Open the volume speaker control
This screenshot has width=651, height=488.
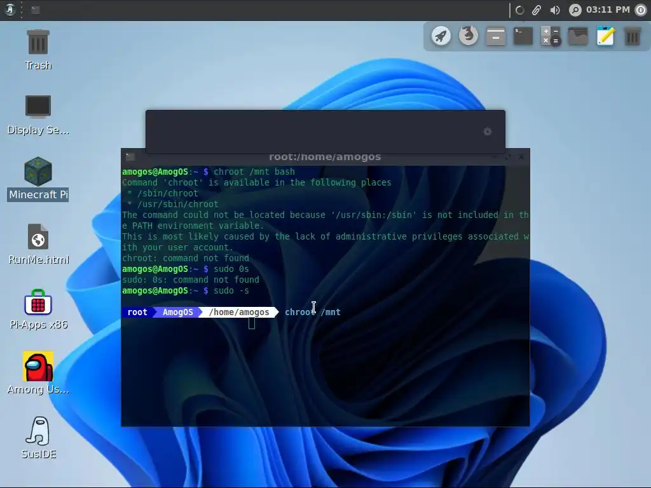pos(555,10)
